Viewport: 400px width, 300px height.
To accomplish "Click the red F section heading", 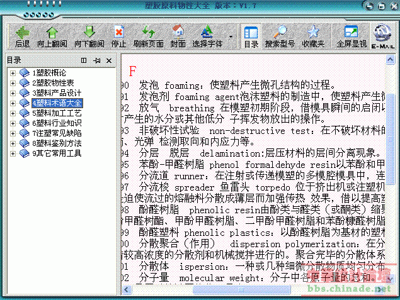I will point(132,71).
